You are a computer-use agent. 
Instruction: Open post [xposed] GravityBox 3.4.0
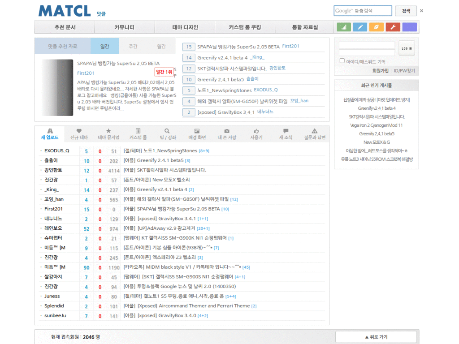coord(160,315)
